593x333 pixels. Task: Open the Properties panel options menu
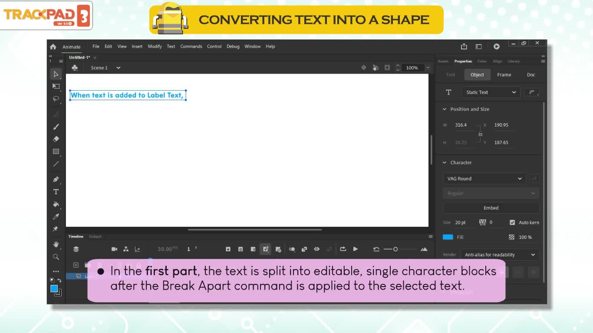pyautogui.click(x=543, y=61)
